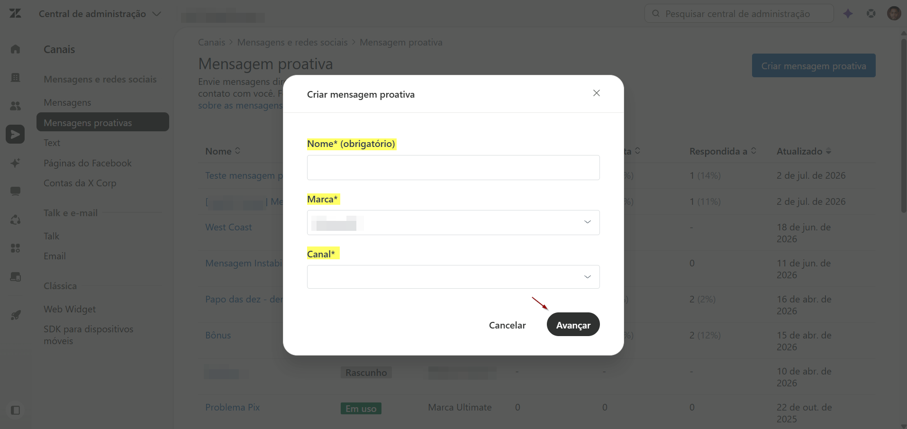
Task: Focus the Nome text field
Action: [453, 167]
